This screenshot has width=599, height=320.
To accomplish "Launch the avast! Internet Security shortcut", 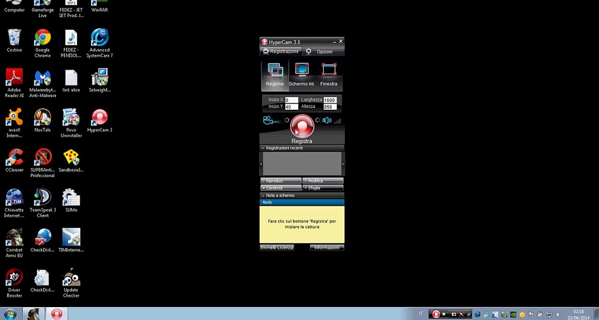I will coord(14,124).
